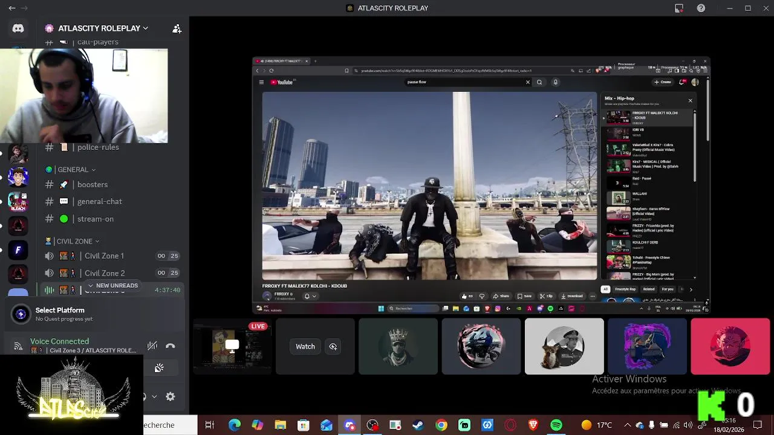
Task: Open Discord user settings gear
Action: click(x=171, y=397)
